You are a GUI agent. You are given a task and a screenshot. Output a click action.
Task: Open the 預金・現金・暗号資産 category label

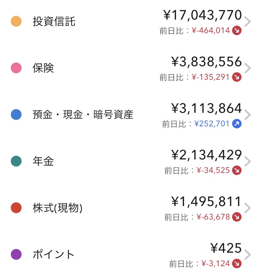(83, 115)
